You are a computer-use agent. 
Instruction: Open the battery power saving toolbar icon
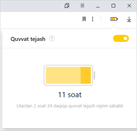pyautogui.click(x=114, y=19)
